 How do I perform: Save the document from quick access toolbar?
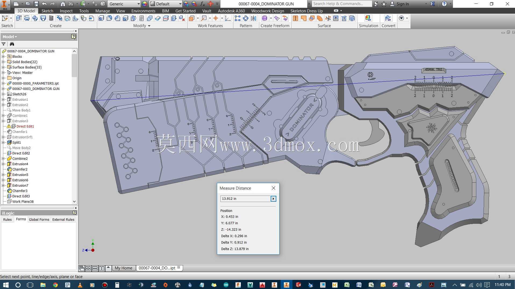36,4
